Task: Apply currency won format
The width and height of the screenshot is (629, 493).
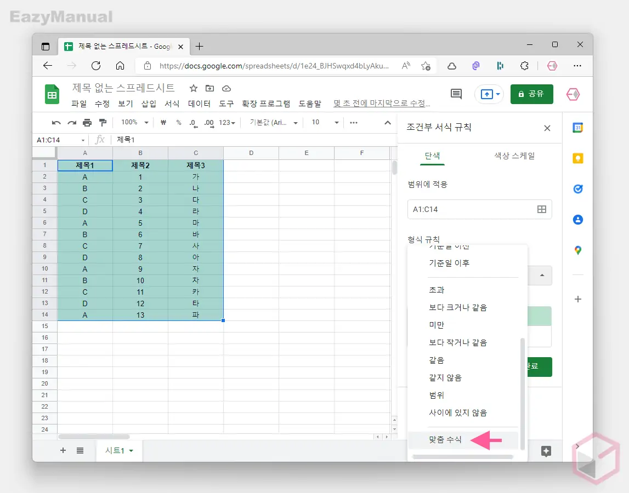Action: click(163, 123)
